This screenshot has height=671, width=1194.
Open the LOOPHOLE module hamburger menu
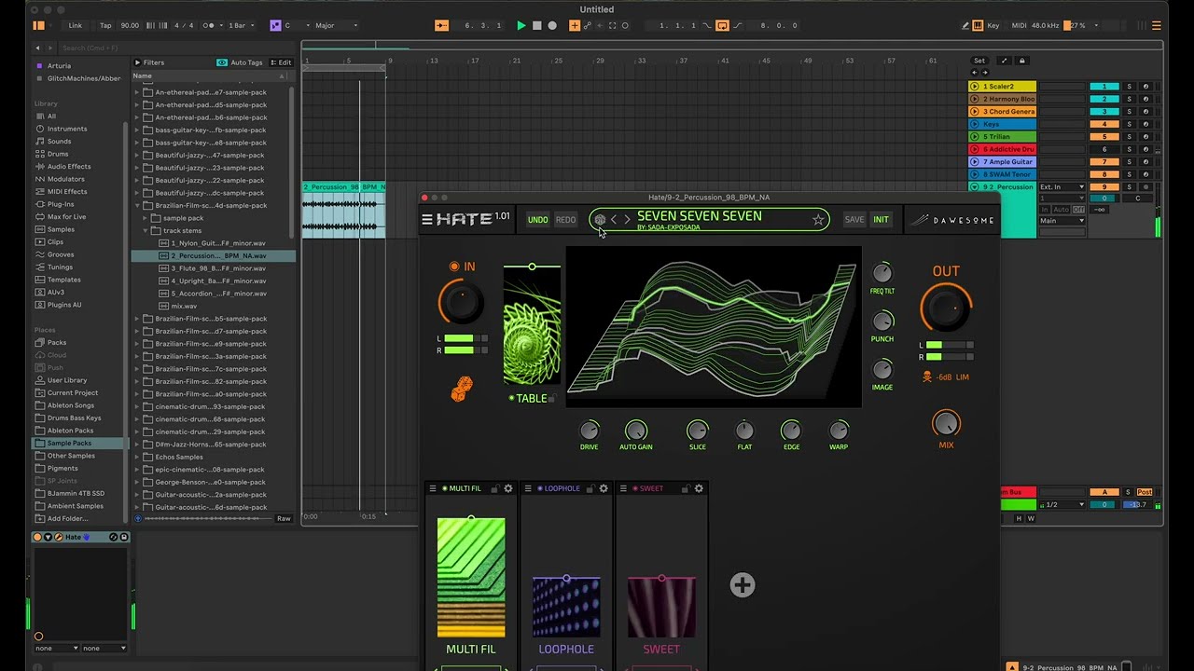528,488
